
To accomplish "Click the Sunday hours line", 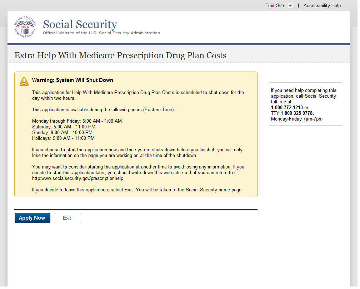I will [x=62, y=132].
